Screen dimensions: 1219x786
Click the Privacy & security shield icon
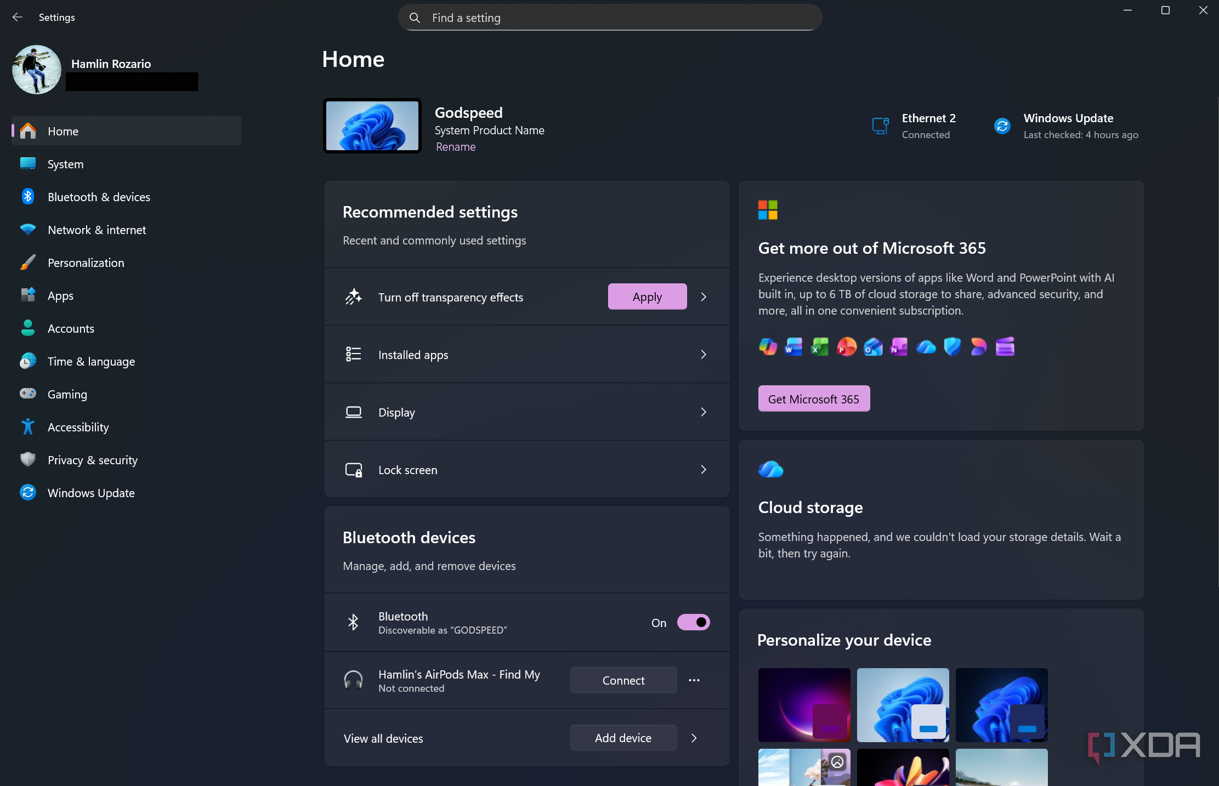coord(28,459)
